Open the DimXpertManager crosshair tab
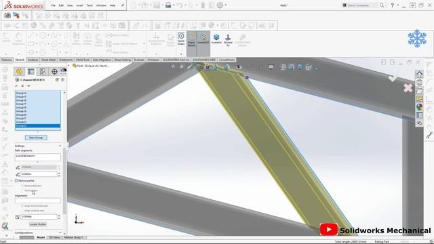 click(x=54, y=72)
